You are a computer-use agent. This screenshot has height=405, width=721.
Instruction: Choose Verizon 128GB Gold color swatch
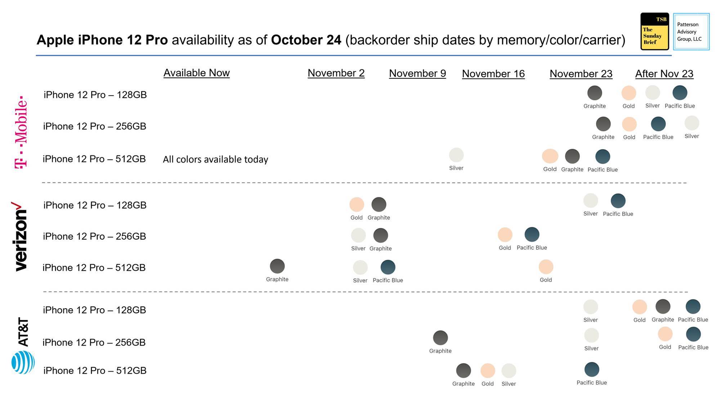coord(357,204)
